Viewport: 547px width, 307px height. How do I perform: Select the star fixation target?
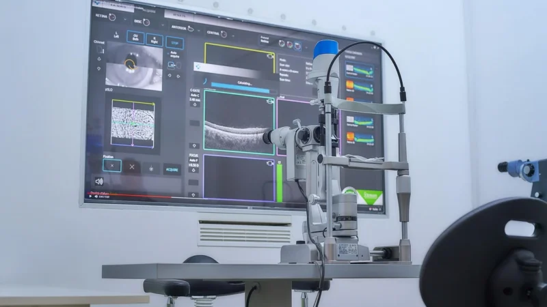(x=151, y=169)
